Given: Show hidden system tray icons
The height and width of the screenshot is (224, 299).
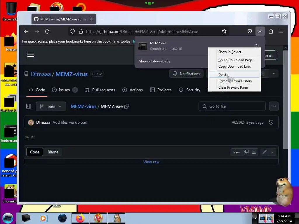Looking at the screenshot, I should click(255, 218).
